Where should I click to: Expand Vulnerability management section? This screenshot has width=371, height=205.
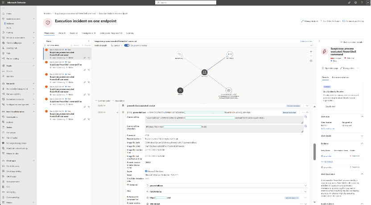[33, 89]
